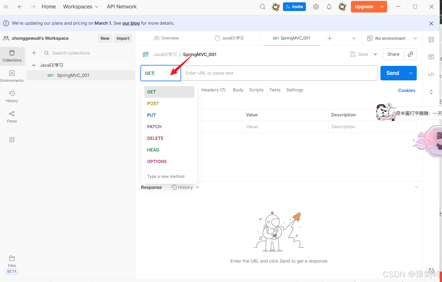The height and width of the screenshot is (282, 442).
Task: Open the request Settings tab
Action: pos(295,90)
